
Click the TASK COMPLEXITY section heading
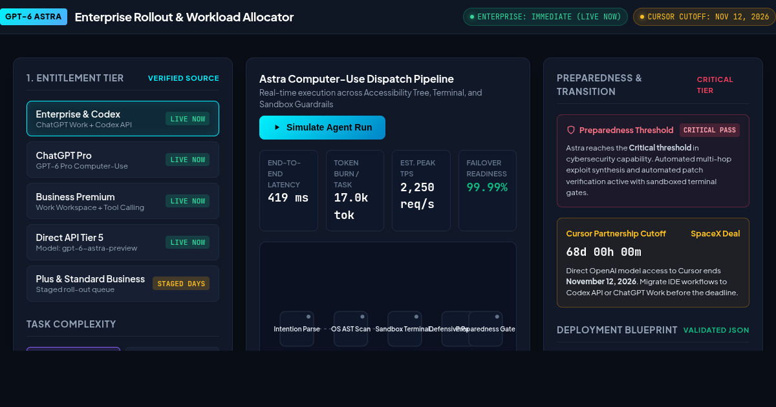[71, 324]
